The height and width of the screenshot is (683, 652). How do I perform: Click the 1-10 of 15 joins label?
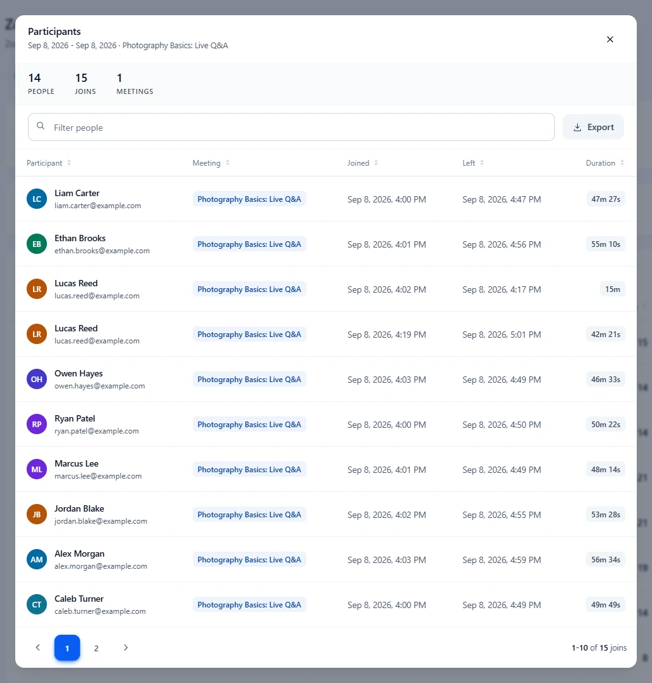[599, 647]
